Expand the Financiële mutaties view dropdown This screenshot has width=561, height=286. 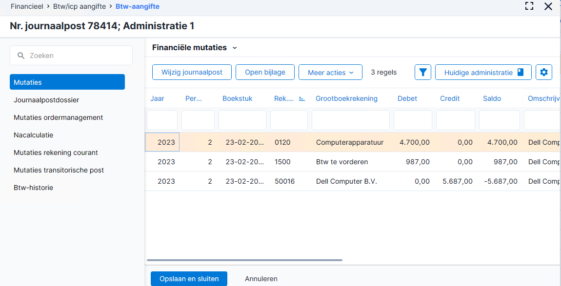[x=235, y=48]
